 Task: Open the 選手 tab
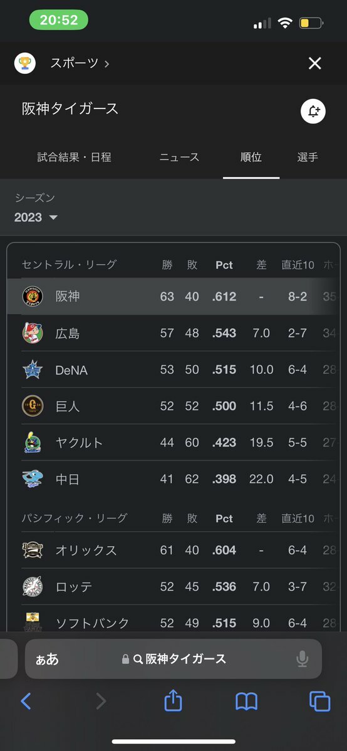[x=308, y=157]
